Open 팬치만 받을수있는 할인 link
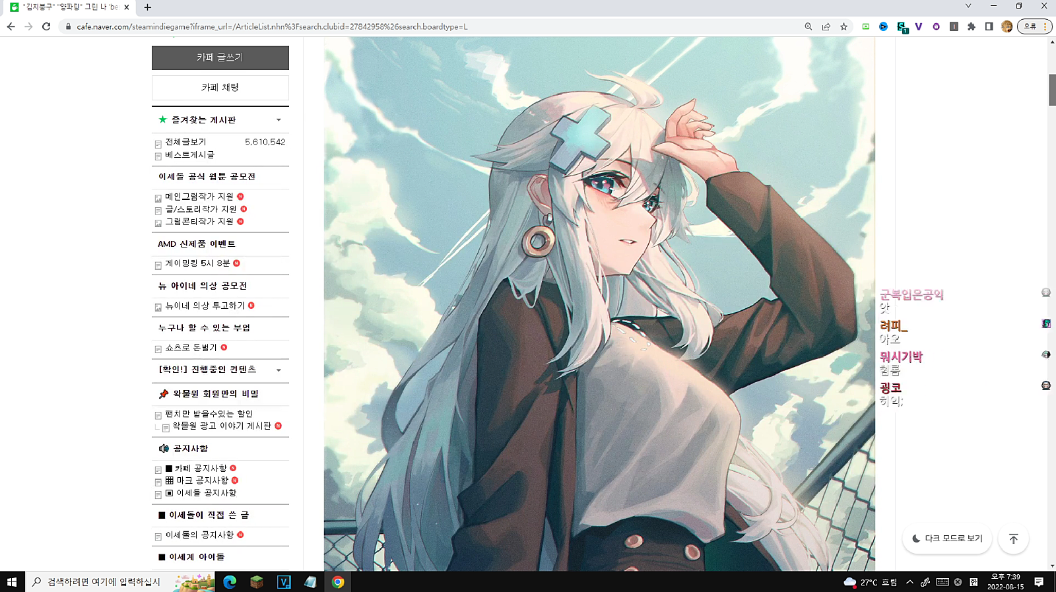This screenshot has height=592, width=1056. coord(209,414)
